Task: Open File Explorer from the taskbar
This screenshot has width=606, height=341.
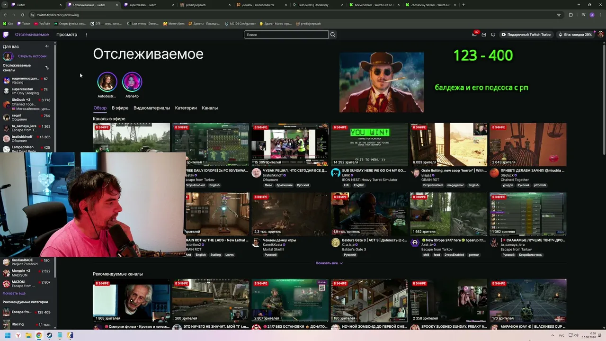Action: [x=28, y=336]
